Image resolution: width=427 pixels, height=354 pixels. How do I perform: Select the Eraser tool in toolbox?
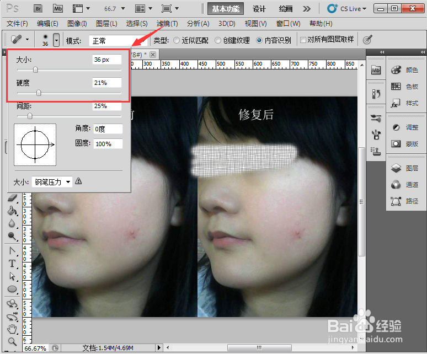12,198
